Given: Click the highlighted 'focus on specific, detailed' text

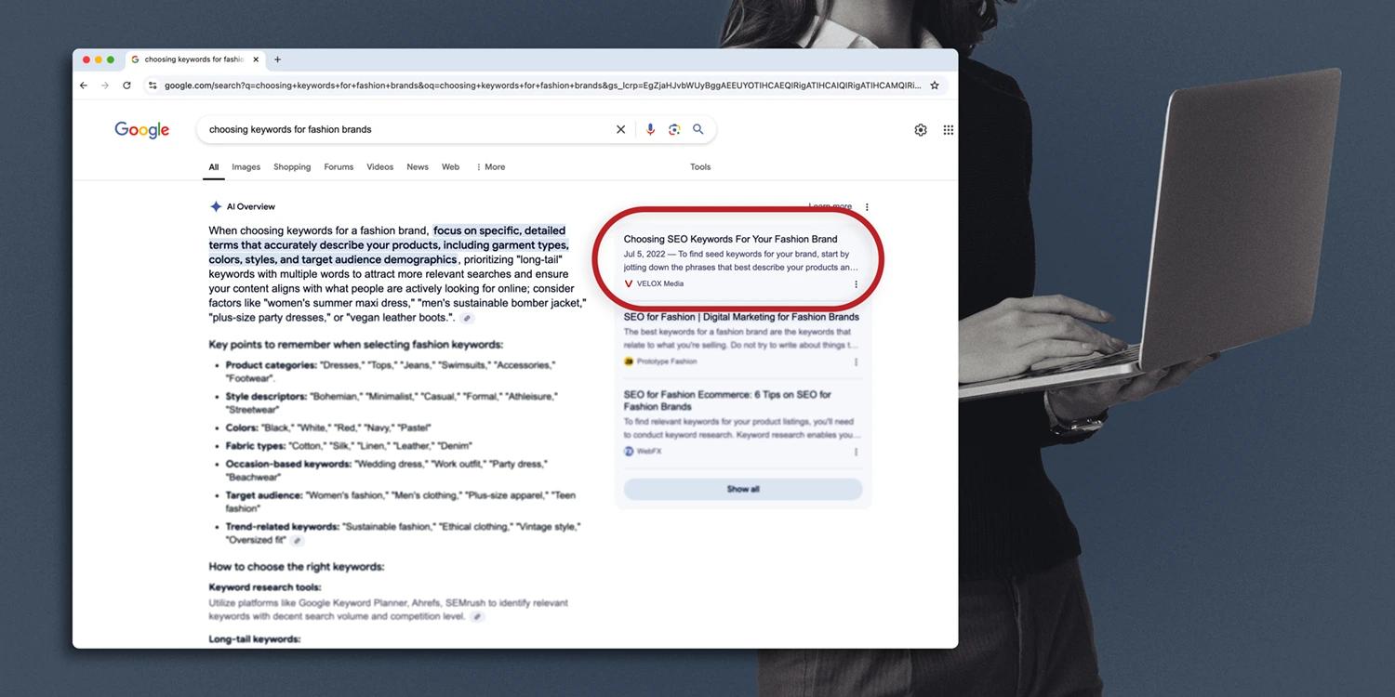Looking at the screenshot, I should tap(499, 230).
